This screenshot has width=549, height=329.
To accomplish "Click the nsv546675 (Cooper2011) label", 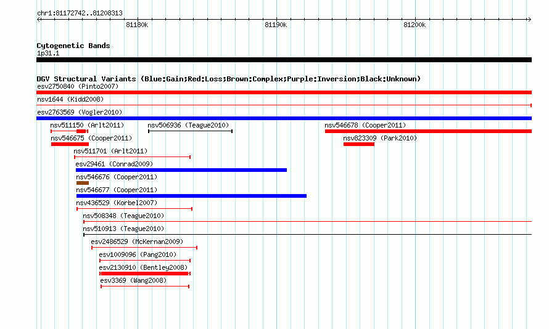I will (91, 138).
